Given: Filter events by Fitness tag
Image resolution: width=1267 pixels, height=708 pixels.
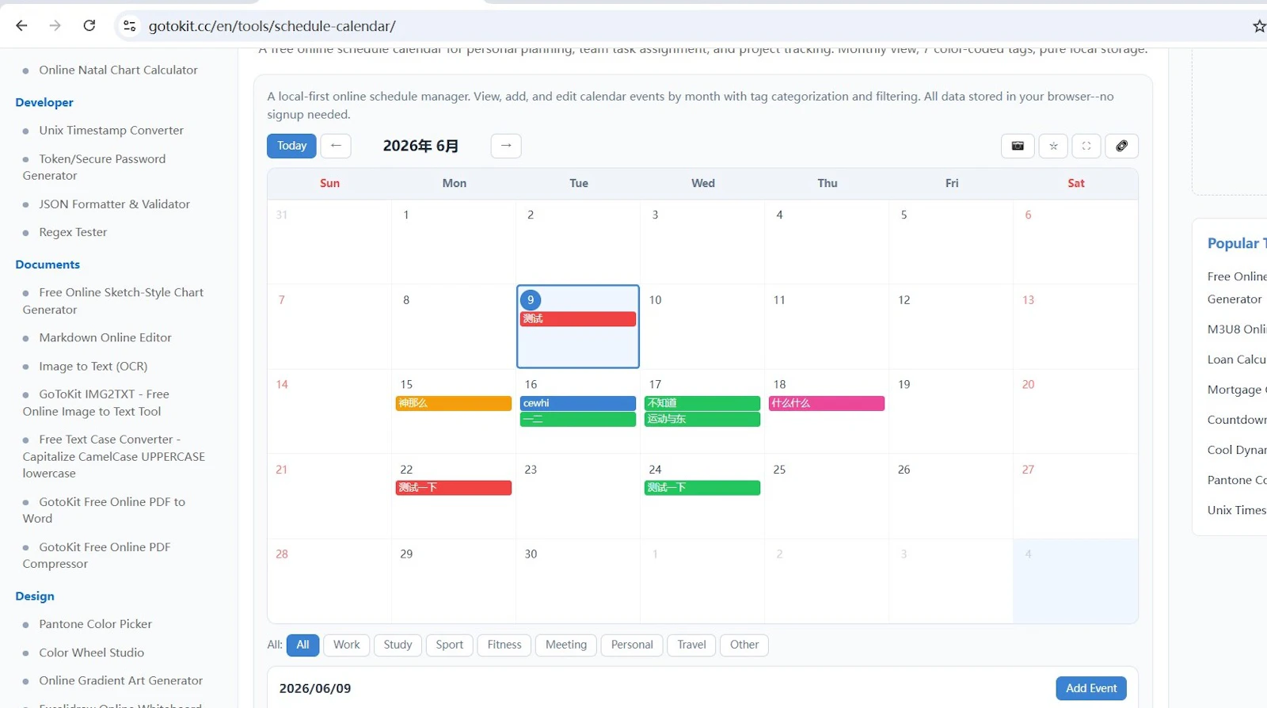Looking at the screenshot, I should (504, 645).
